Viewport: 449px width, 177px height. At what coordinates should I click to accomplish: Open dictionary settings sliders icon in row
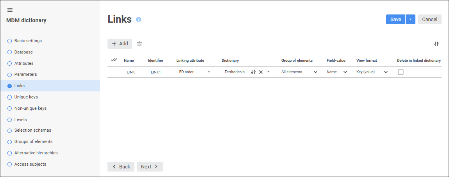pyautogui.click(x=253, y=72)
